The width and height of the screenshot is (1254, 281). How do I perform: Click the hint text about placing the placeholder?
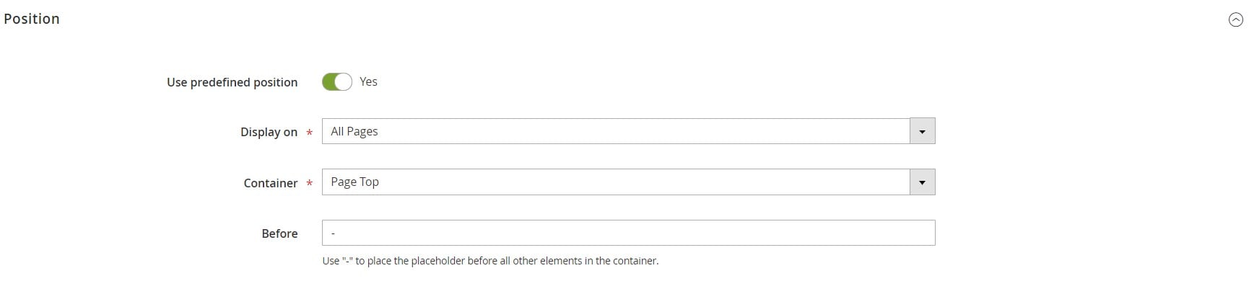[490, 261]
